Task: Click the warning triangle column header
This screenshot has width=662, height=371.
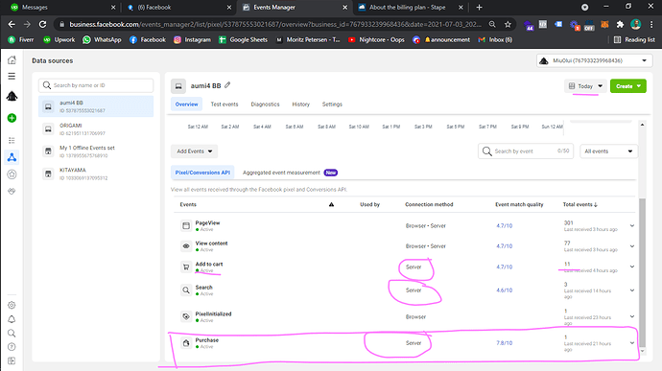Action: pos(331,205)
